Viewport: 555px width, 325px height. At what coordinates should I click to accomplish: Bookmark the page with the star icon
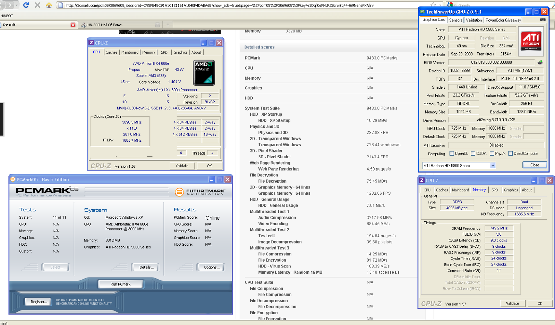click(433, 5)
